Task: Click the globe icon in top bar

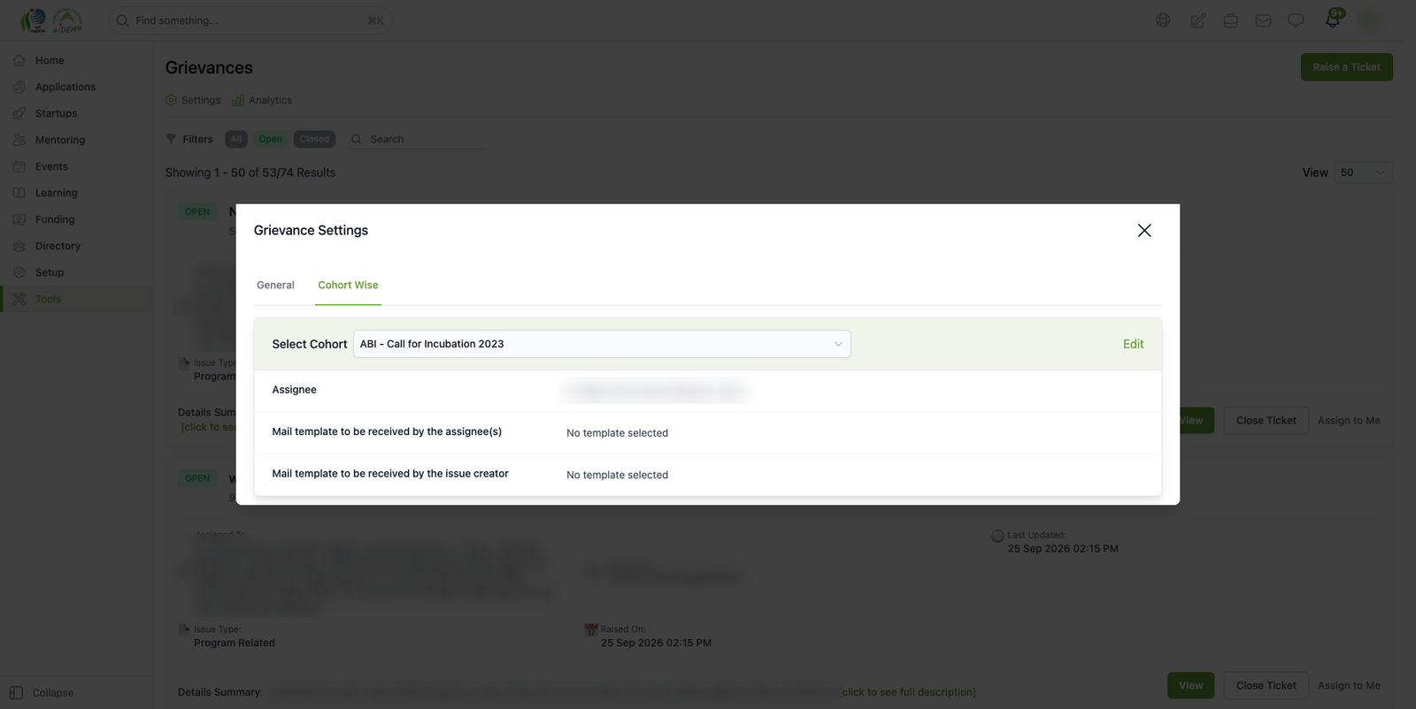Action: tap(1163, 20)
